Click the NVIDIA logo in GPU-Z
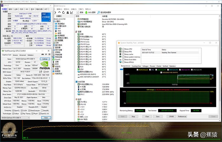This screenshot has width=222, height=142. pos(45,65)
